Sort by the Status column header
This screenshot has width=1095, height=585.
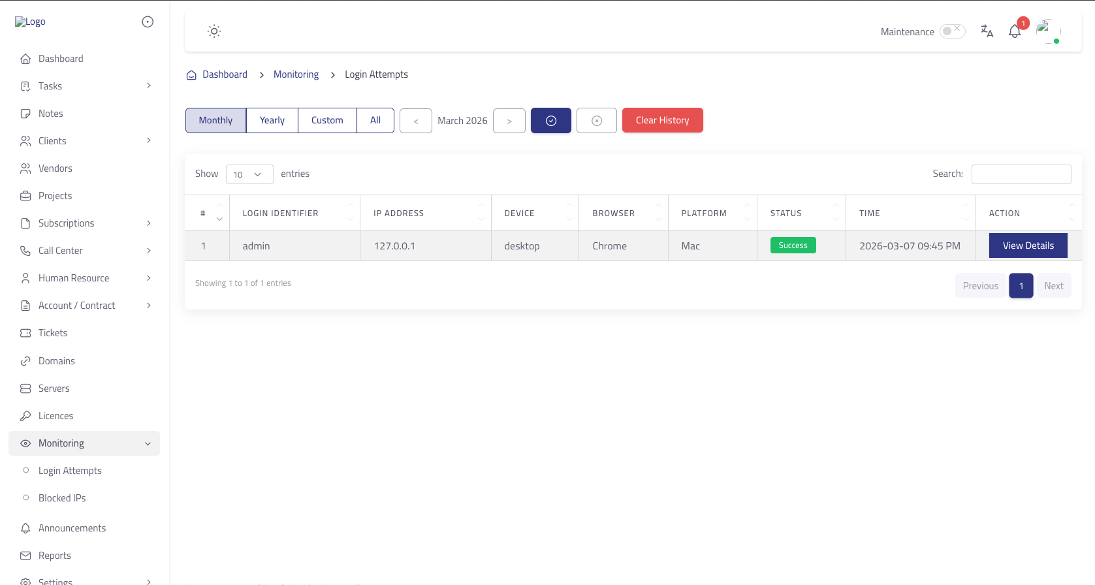801,213
